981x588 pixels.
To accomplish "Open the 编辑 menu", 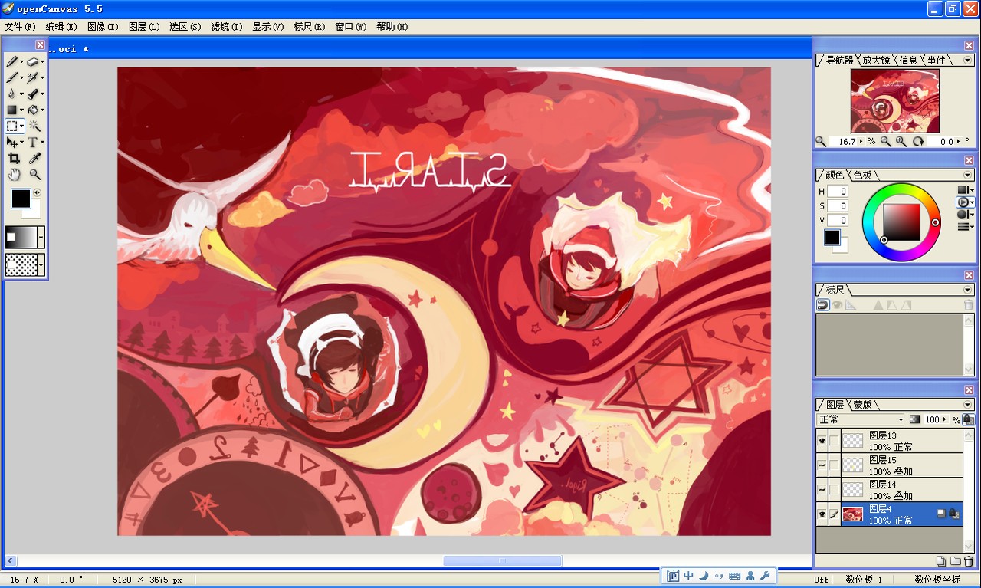I will coord(61,27).
